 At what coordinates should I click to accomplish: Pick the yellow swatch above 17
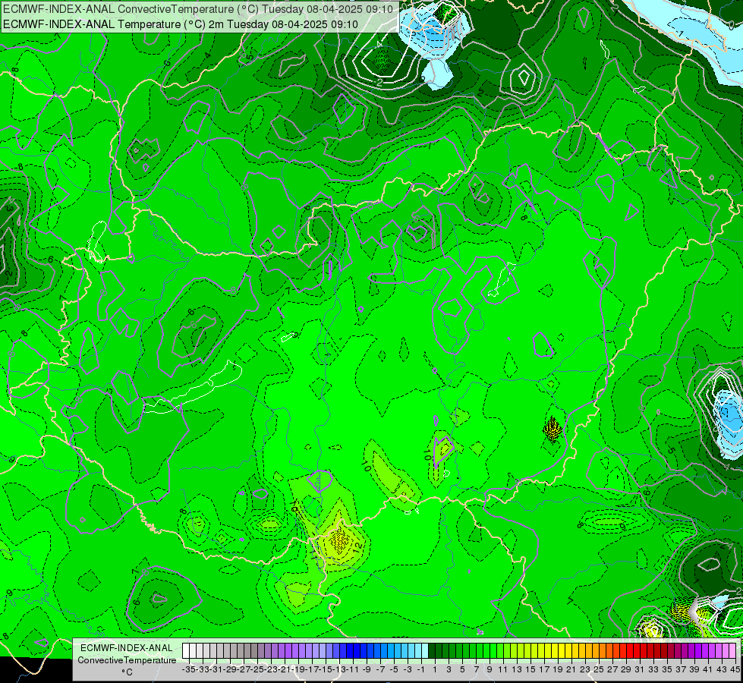pyautogui.click(x=541, y=651)
